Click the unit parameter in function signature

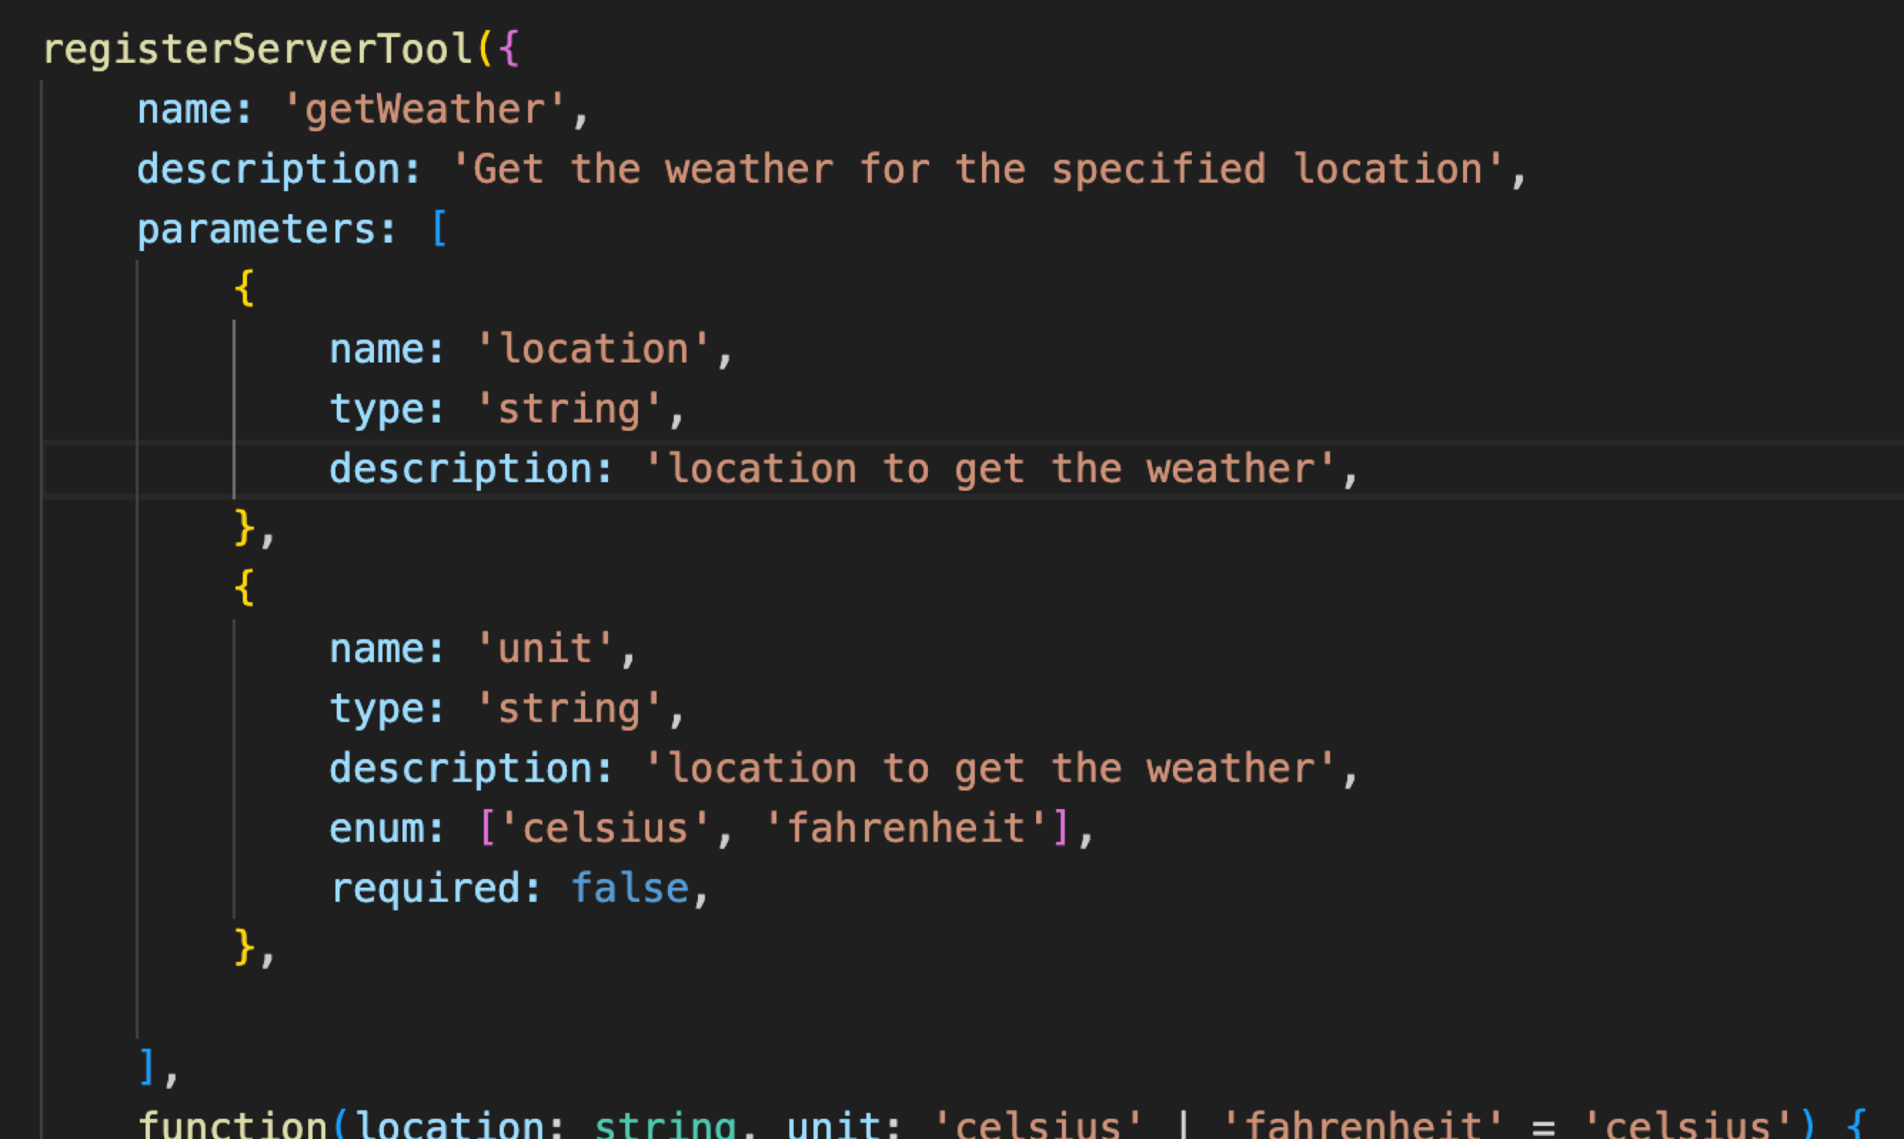click(833, 1126)
